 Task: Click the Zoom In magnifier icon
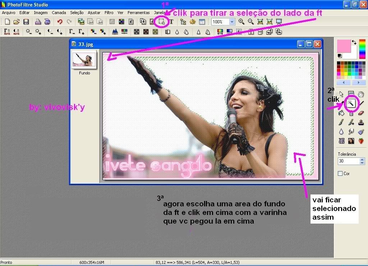[x=241, y=22]
